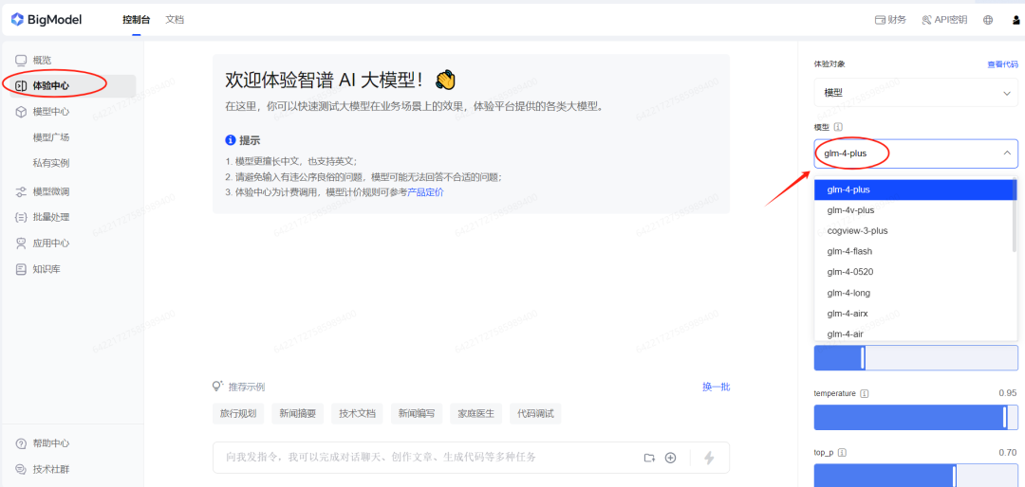Pick glm-4-long from the model list
Screen dimensions: 1025x487
(x=913, y=293)
